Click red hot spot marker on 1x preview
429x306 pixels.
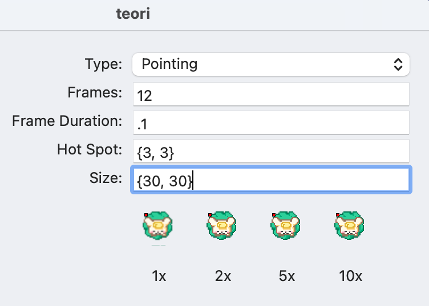pyautogui.click(x=146, y=215)
